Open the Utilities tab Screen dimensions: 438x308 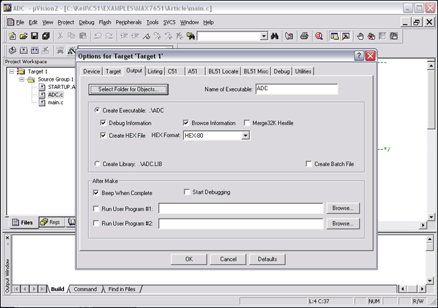pyautogui.click(x=303, y=71)
